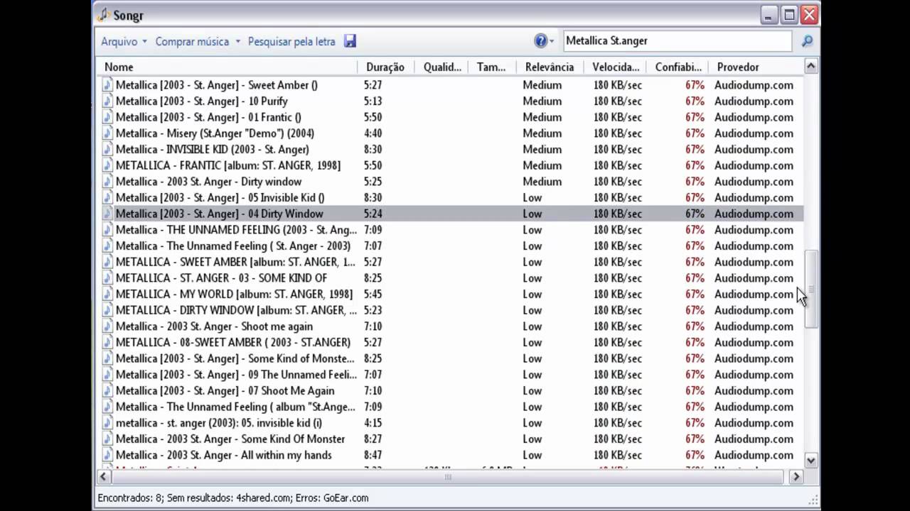
Task: Click Pesquisar pela letra
Action: click(x=291, y=42)
